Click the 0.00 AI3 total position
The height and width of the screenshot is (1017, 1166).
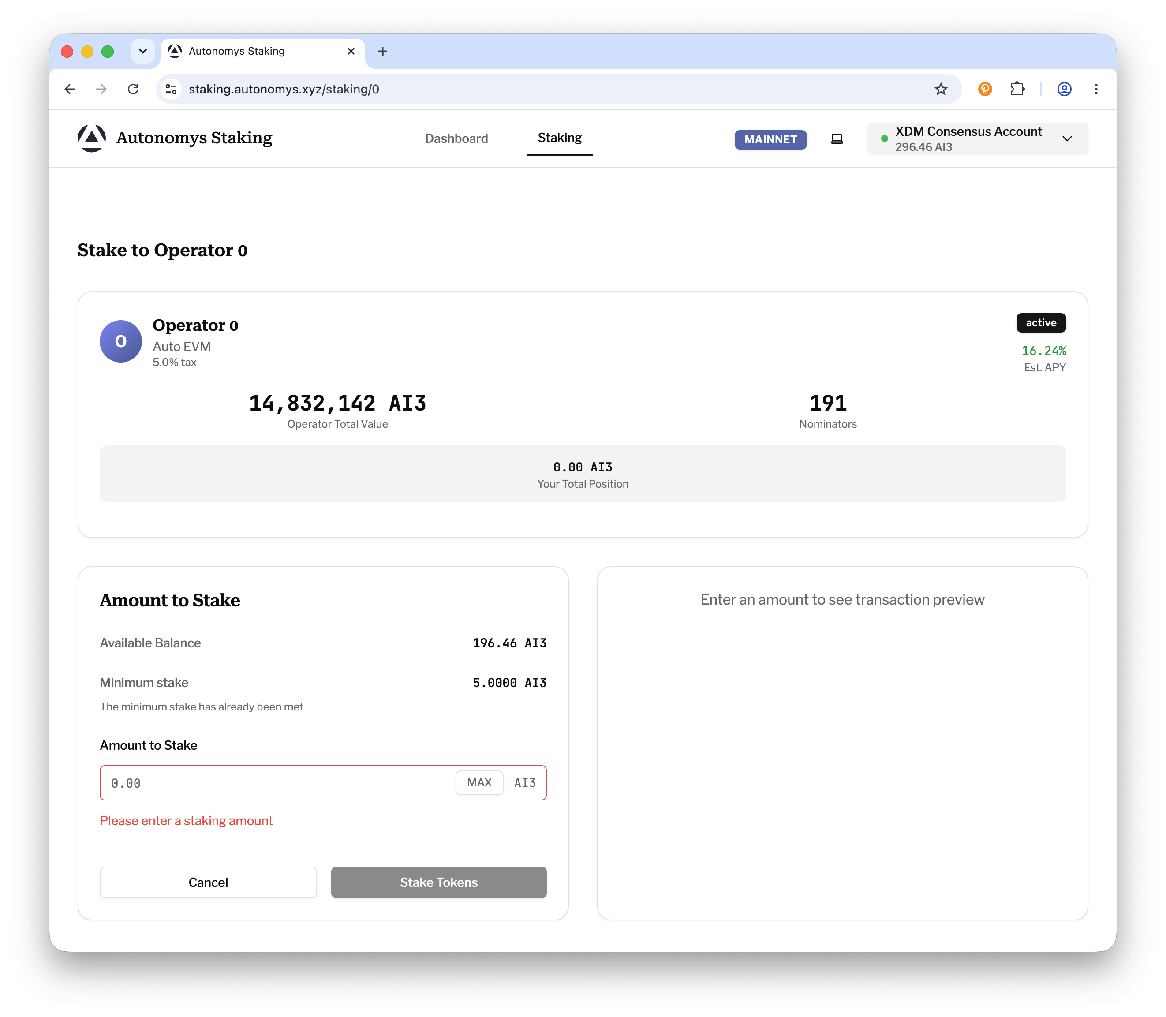[583, 467]
